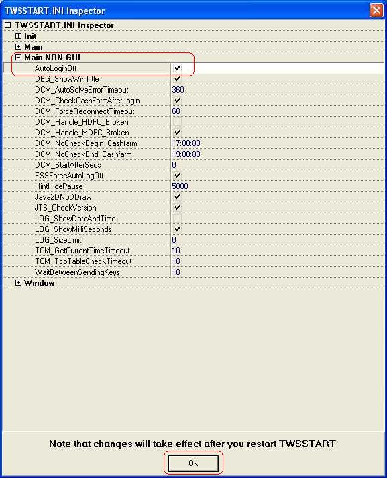Select the DCM_Handle_HDFC_Broken label
This screenshot has width=387, height=478.
pos(82,122)
